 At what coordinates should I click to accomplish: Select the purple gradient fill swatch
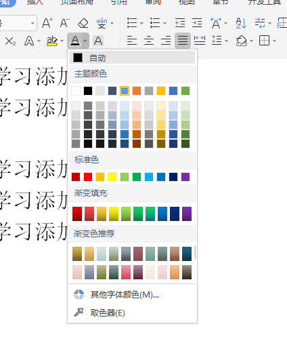[187, 214]
